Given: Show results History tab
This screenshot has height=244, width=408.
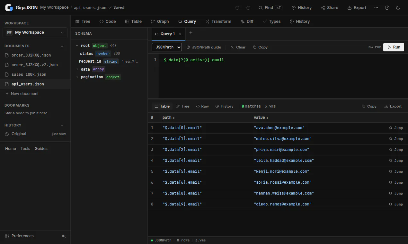Looking at the screenshot, I should tap(224, 106).
